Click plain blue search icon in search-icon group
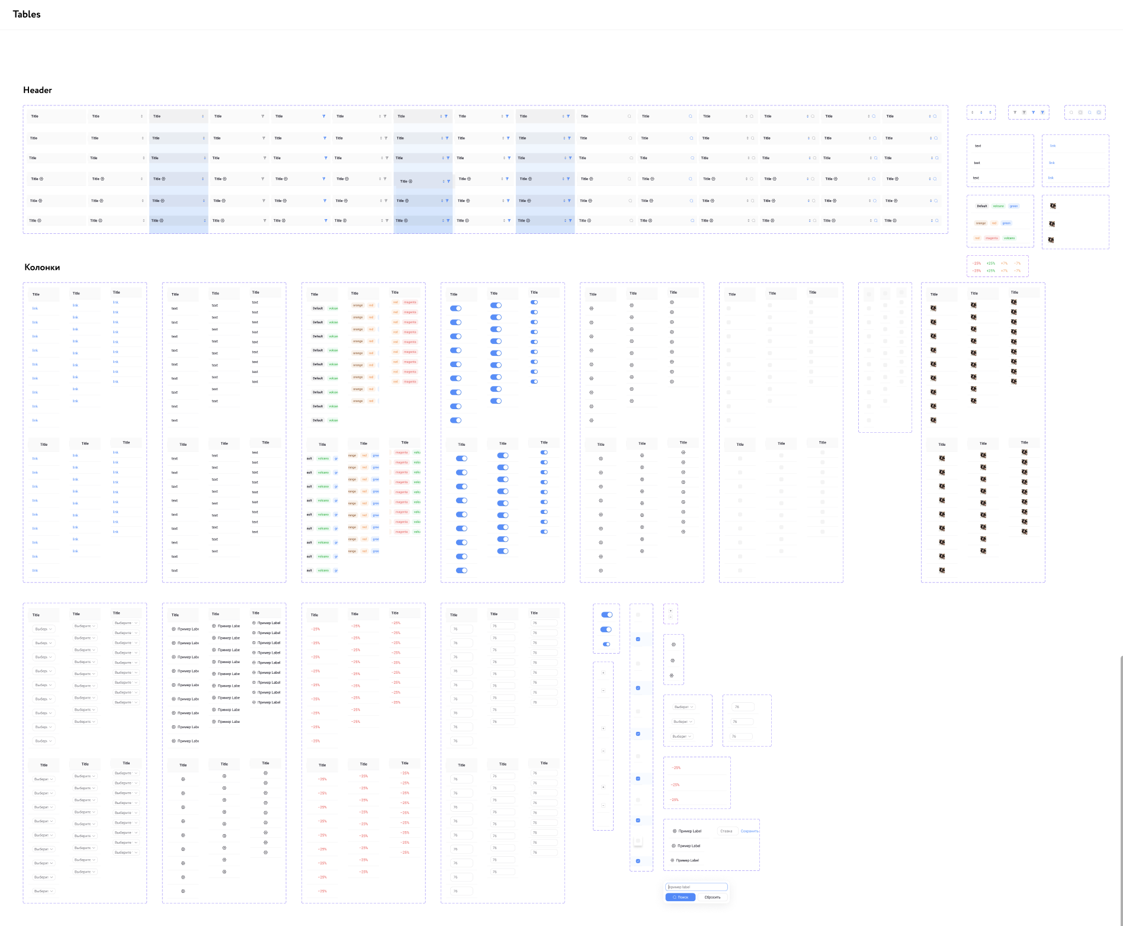The image size is (1123, 926). pos(1089,112)
